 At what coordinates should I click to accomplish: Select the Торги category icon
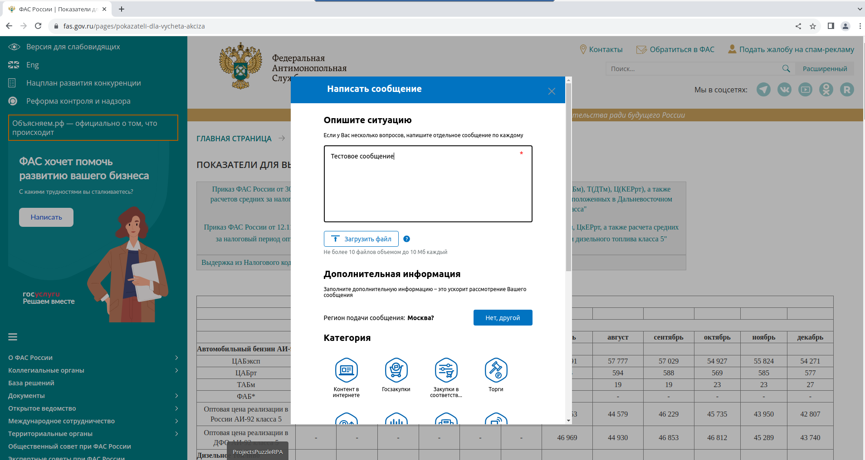(496, 370)
